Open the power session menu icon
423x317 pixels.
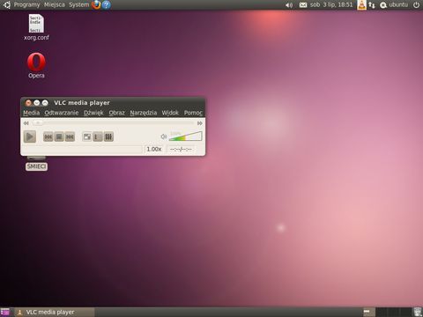[x=416, y=5]
